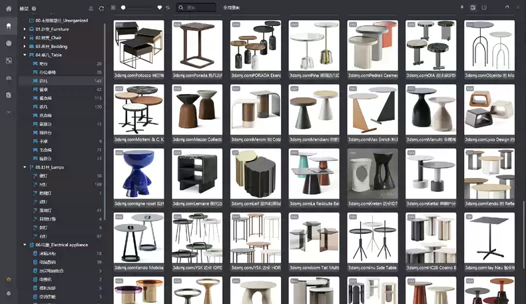Select the Table subcategory with 145 items
Image resolution: width=526 pixels, height=304 pixels.
(61, 81)
